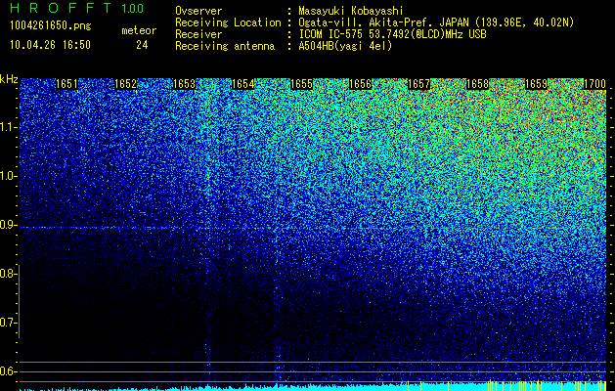Click the 1652 time marker
The width and height of the screenshot is (615, 391).
[125, 84]
